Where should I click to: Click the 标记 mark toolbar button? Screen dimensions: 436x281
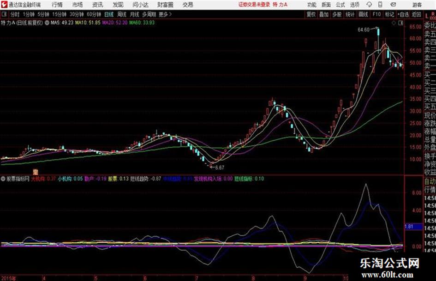389,14
